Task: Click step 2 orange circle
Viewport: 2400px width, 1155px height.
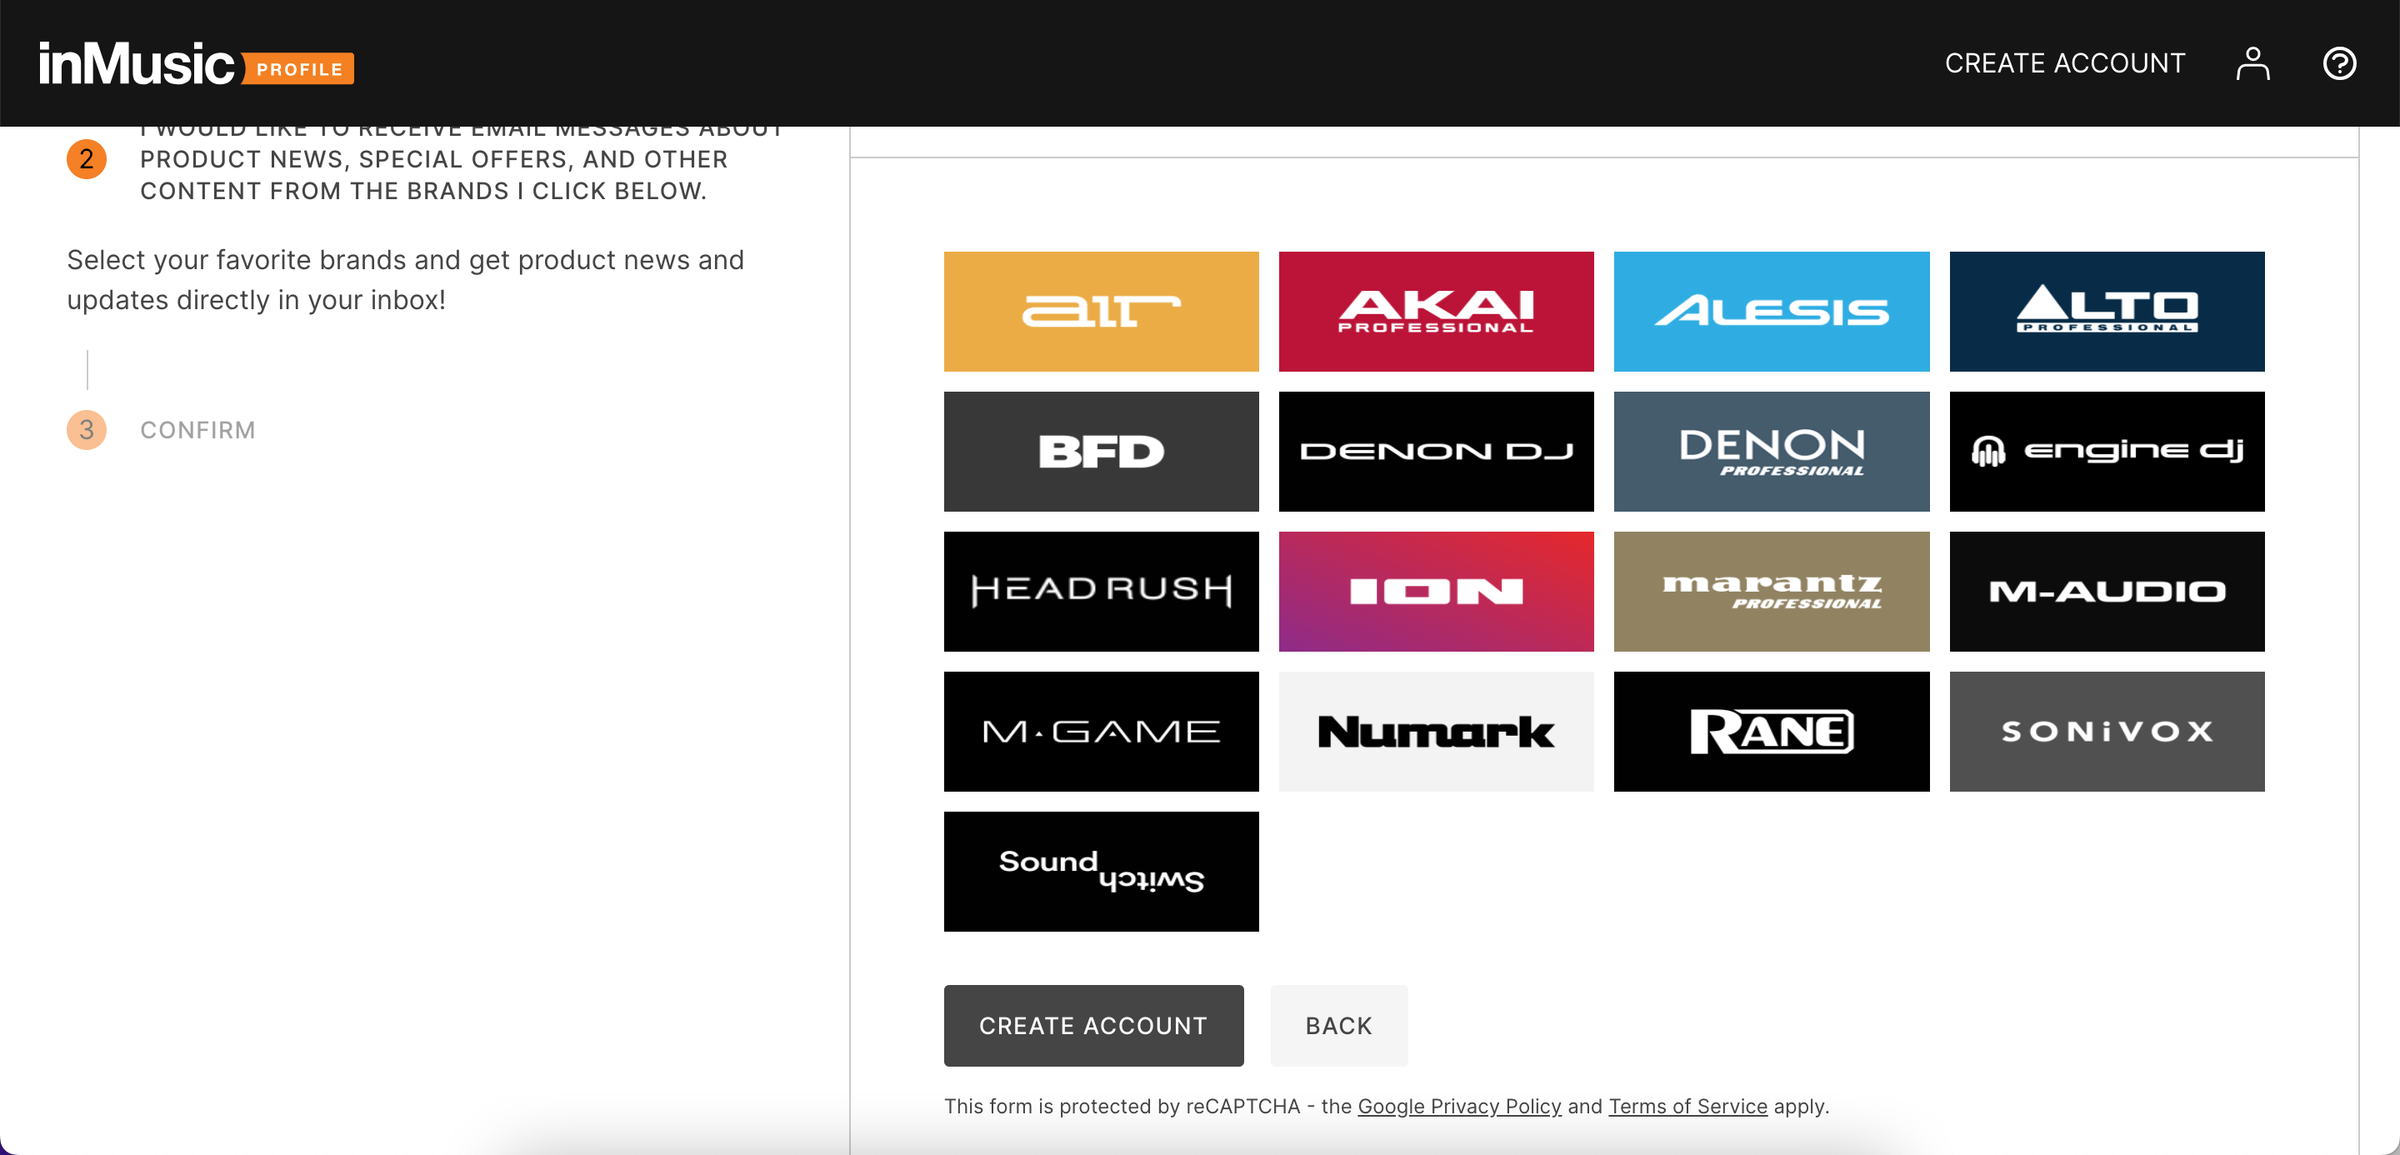Action: (x=87, y=159)
